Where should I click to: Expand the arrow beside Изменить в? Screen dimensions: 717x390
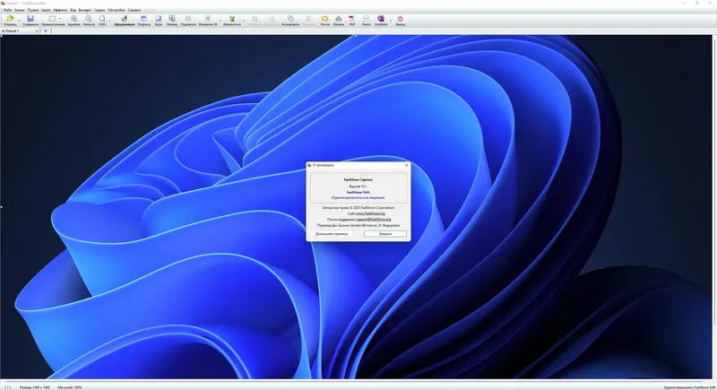243,20
